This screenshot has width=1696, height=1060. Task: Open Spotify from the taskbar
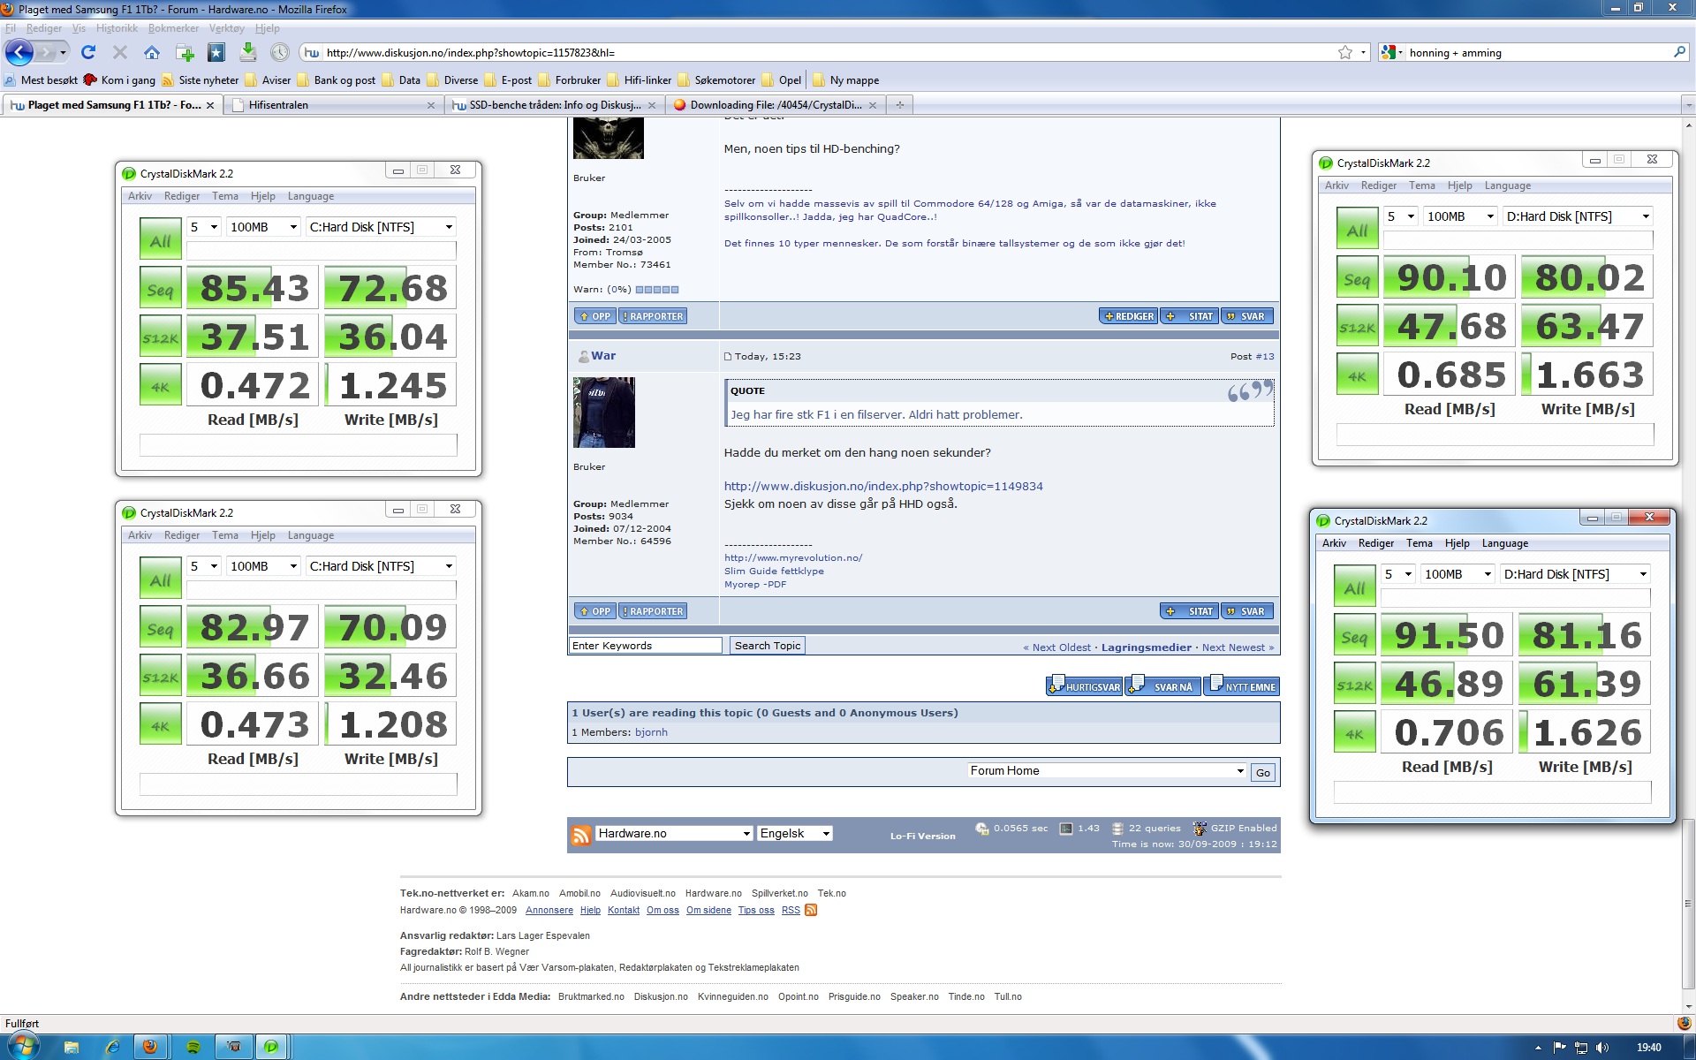point(193,1047)
